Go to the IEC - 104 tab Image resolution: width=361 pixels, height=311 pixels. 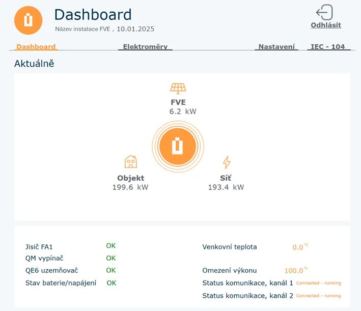327,47
